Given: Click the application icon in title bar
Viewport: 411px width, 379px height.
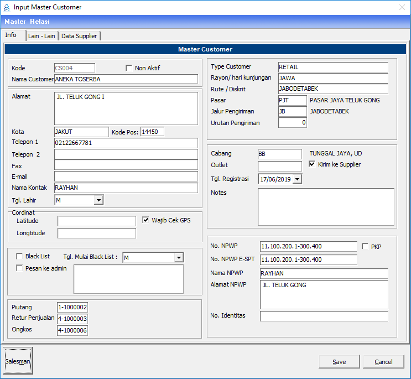Looking at the screenshot, I should (x=7, y=7).
